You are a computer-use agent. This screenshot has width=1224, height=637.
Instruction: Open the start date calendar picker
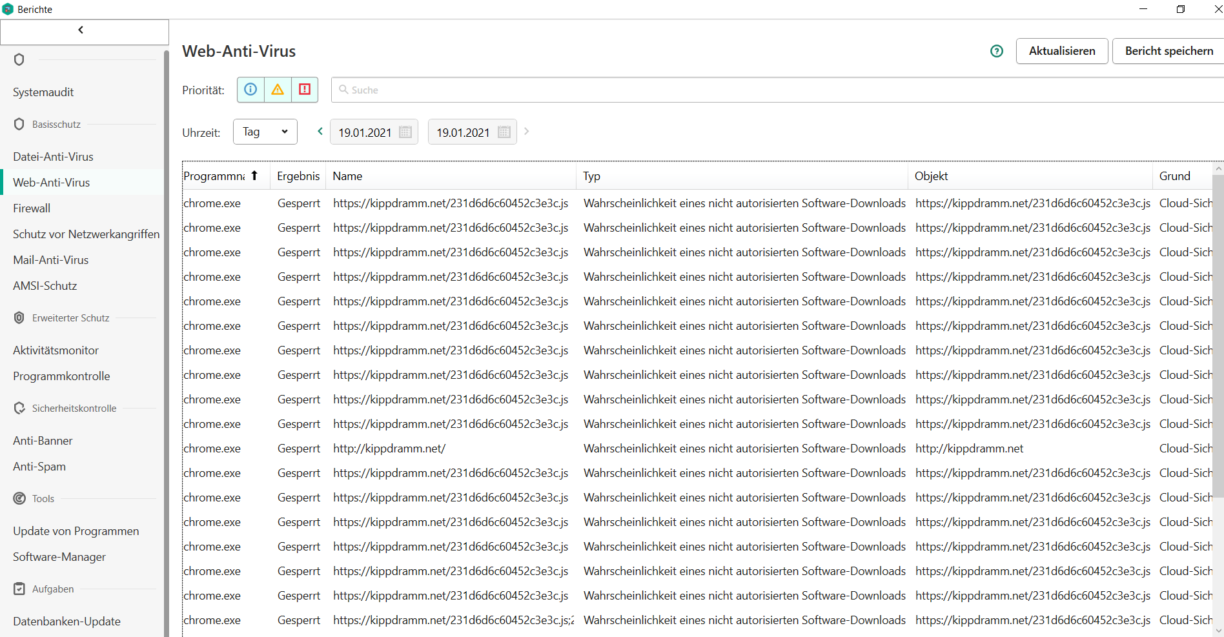[x=405, y=132]
